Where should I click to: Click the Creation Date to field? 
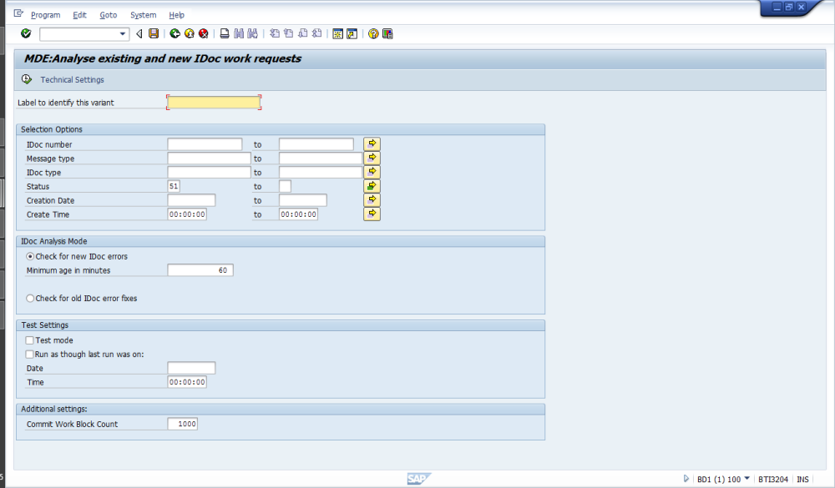303,200
